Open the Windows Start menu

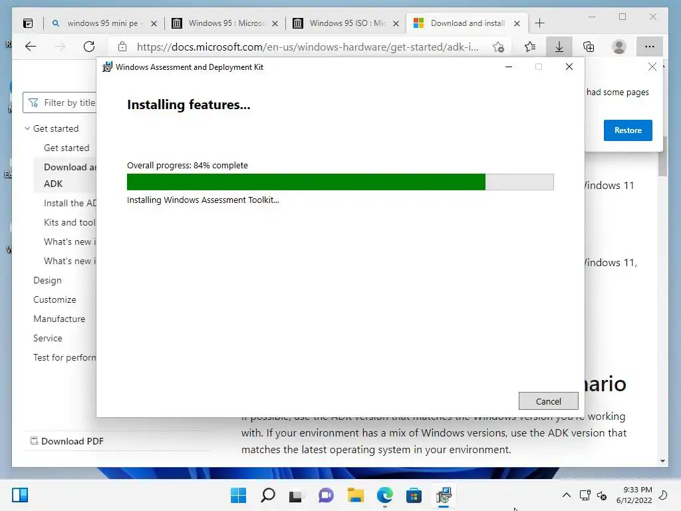coord(238,495)
